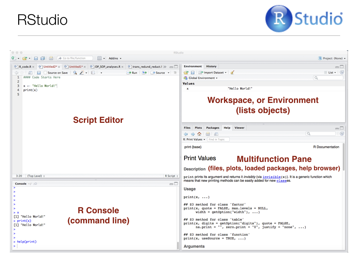Image resolution: width=358 pixels, height=268 pixels.
Task: Open the Packages tab
Action: click(x=213, y=128)
